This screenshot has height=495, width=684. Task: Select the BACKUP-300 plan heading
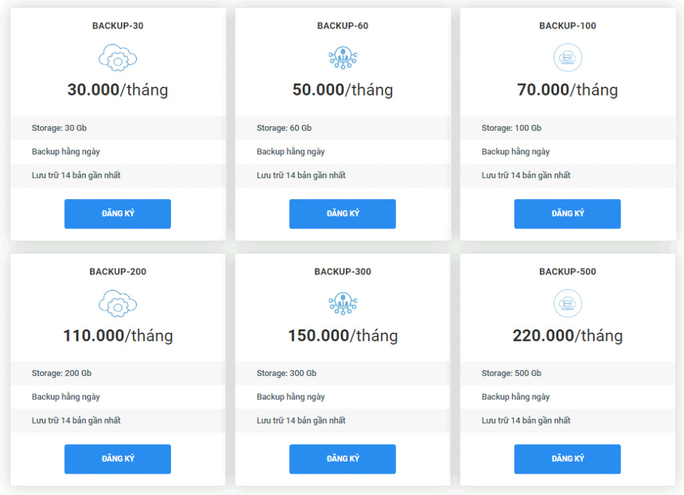343,272
